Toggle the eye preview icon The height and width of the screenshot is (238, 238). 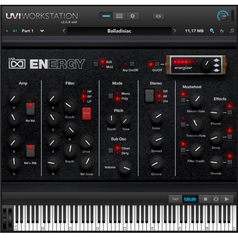[158, 16]
